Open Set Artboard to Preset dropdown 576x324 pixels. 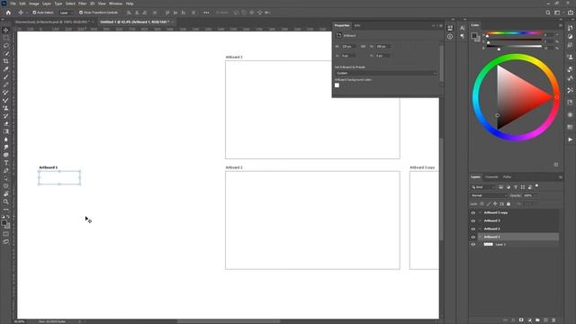tap(386, 73)
